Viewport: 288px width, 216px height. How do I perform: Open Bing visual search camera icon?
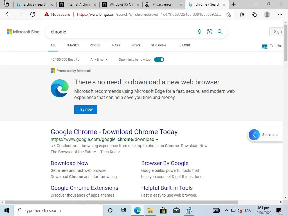tap(209, 32)
